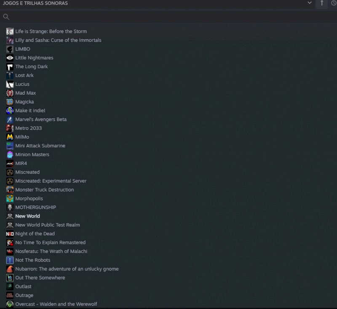Image resolution: width=337 pixels, height=309 pixels.
Task: Click the clock recent-activity icon
Action: (x=334, y=3)
